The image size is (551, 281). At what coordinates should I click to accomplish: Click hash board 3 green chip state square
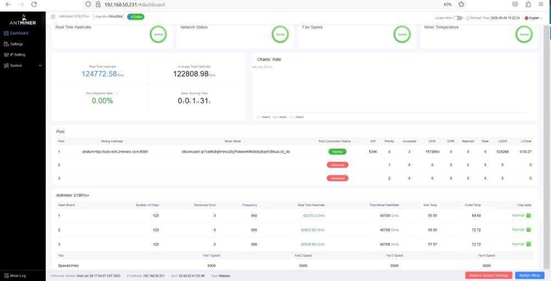pyautogui.click(x=528, y=244)
